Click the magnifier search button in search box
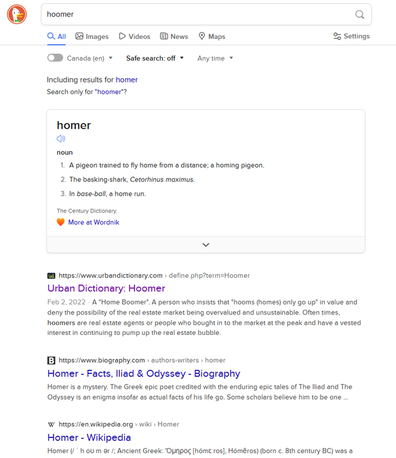This screenshot has height=458, width=396. [359, 14]
